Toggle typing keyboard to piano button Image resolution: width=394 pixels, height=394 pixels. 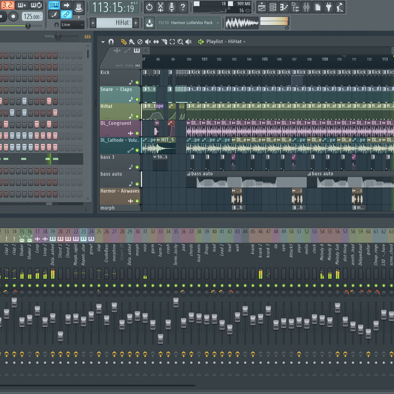coord(54,5)
